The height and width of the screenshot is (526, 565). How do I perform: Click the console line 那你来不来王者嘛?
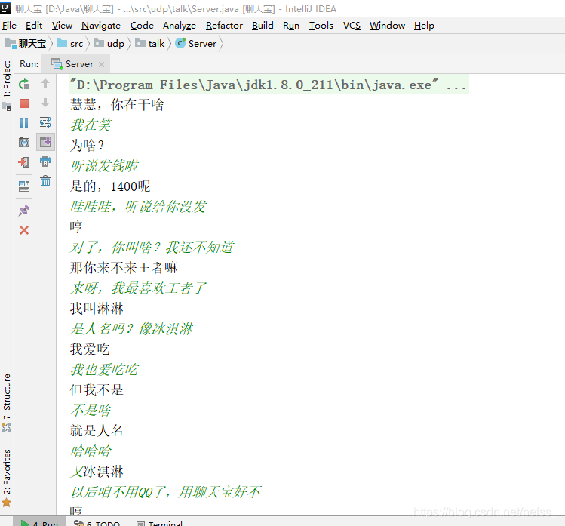[x=124, y=268]
